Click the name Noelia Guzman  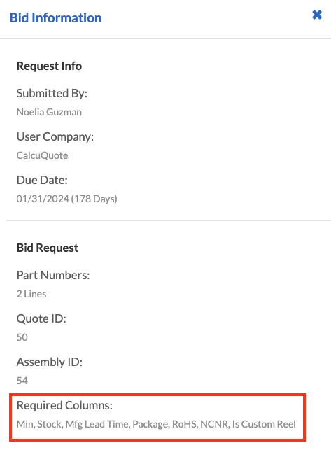49,112
